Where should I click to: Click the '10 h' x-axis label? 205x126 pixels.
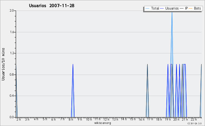89,120
